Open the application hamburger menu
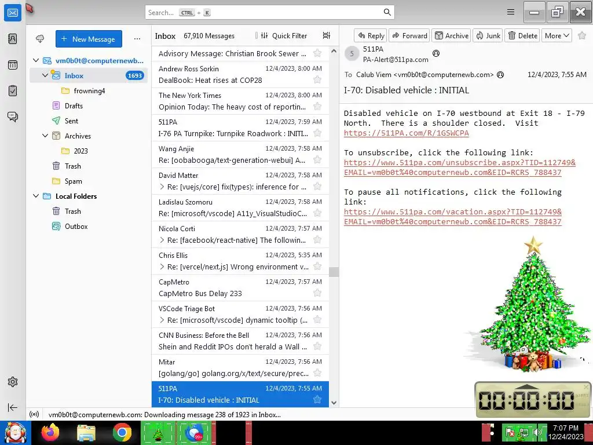 (511, 12)
